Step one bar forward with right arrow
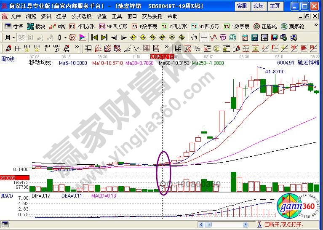Screen dimensions: 323x230 click(x=123, y=37)
